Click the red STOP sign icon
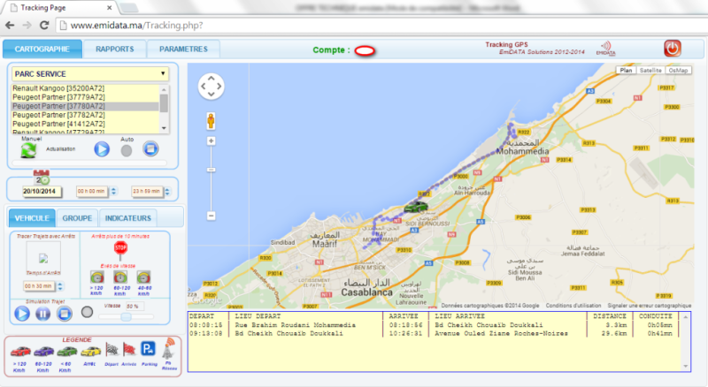 121,249
